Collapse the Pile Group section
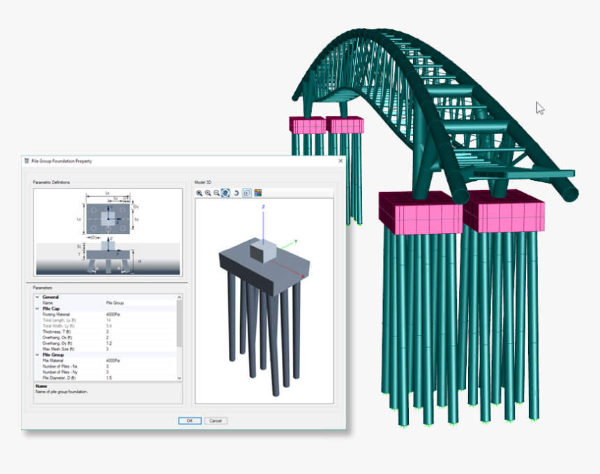 pos(38,355)
